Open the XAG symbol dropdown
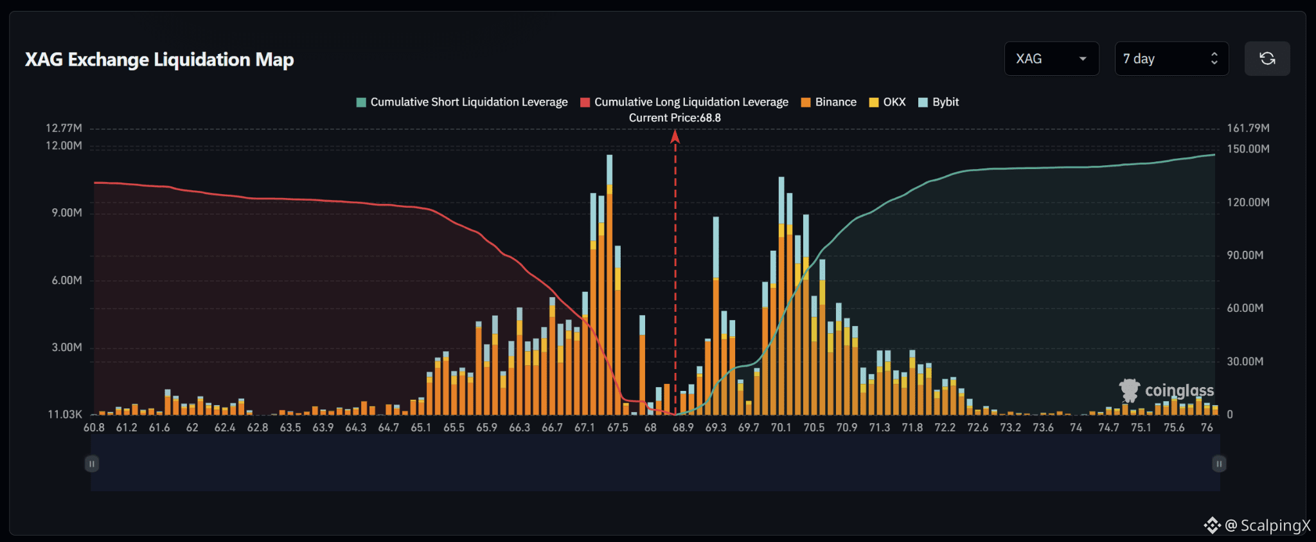 1051,59
